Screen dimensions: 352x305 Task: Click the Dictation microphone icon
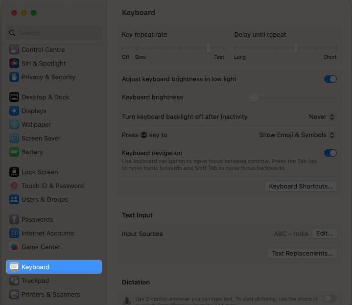coord(127,301)
